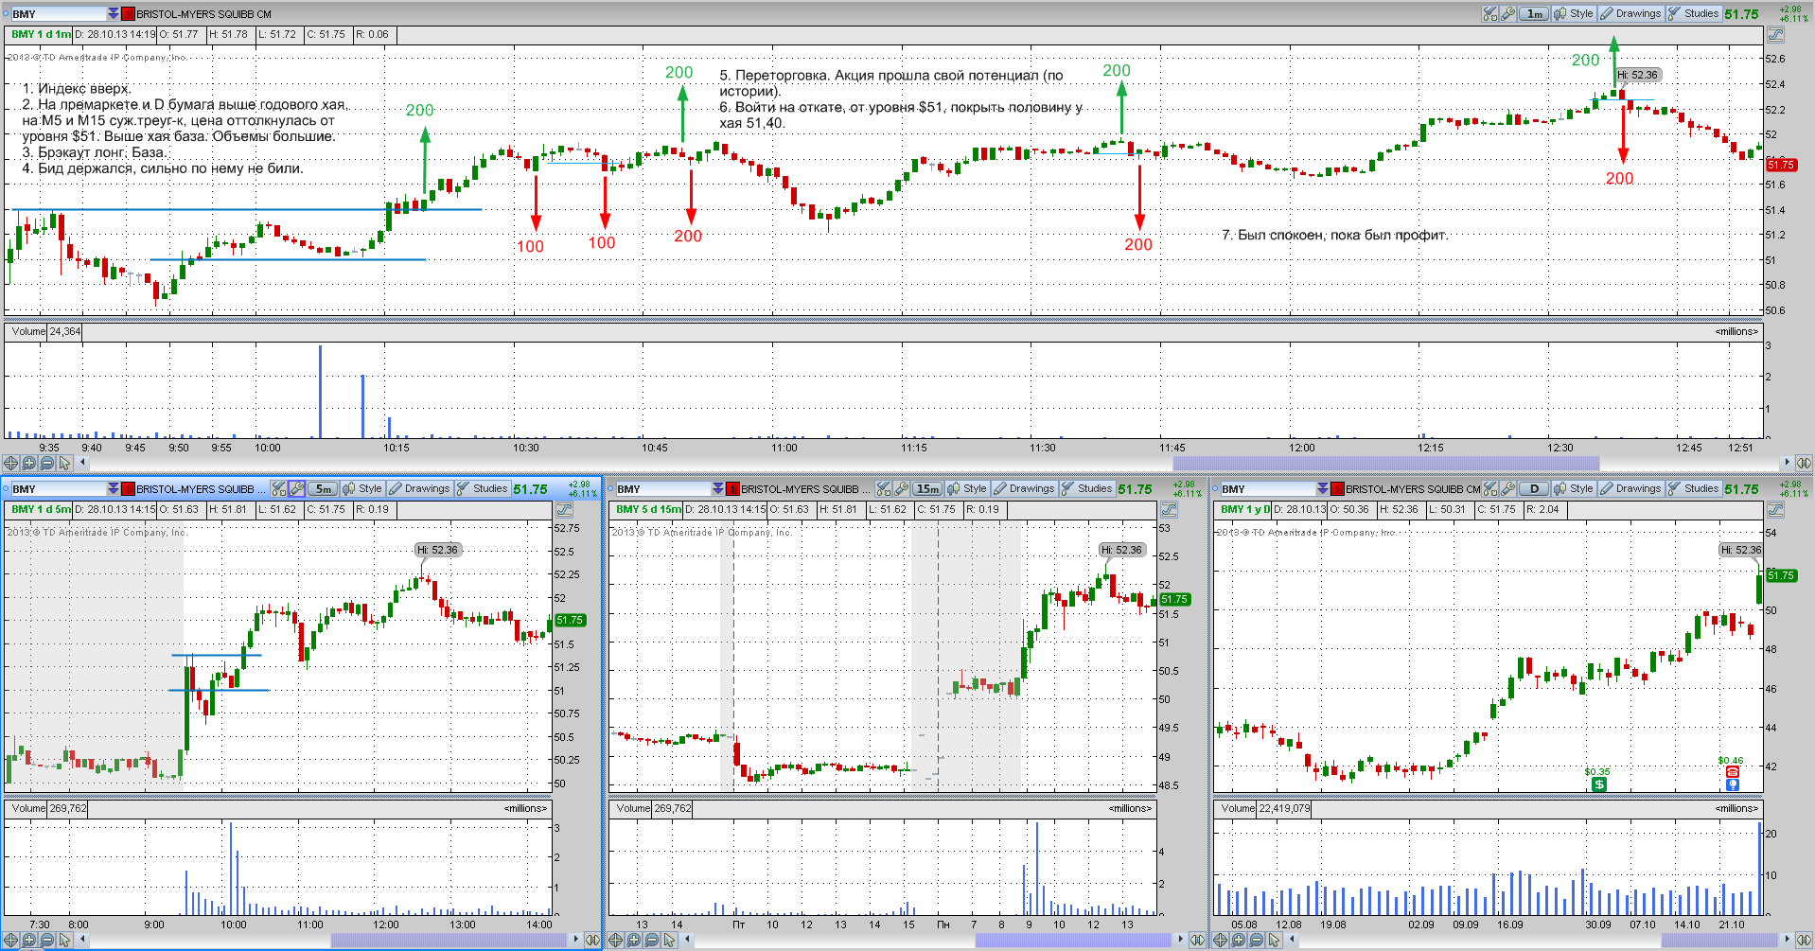
Task: Click red link color box in top chart
Action: click(x=128, y=13)
